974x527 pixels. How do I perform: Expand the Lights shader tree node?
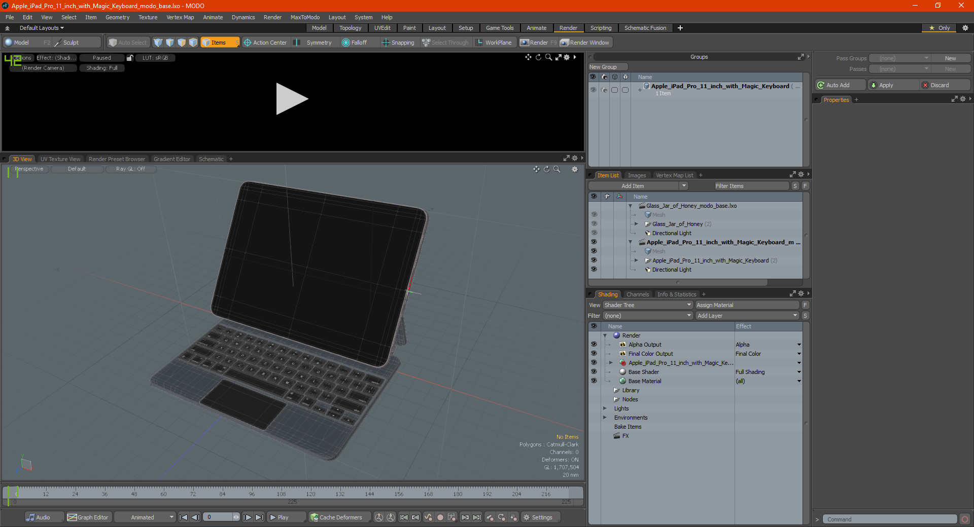click(605, 408)
